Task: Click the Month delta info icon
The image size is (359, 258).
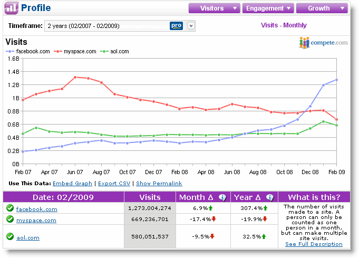Action: coord(222,197)
